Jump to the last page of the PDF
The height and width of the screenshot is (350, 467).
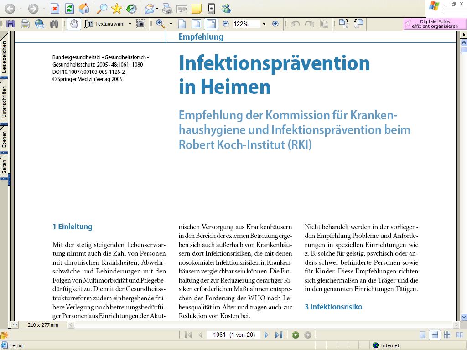(x=279, y=335)
